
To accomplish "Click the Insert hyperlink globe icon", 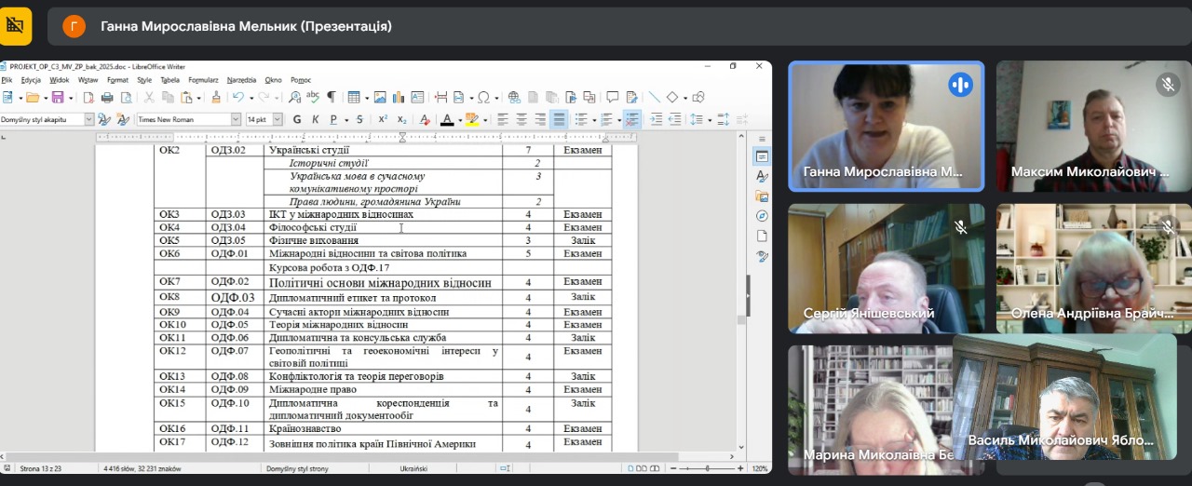I will pos(513,98).
